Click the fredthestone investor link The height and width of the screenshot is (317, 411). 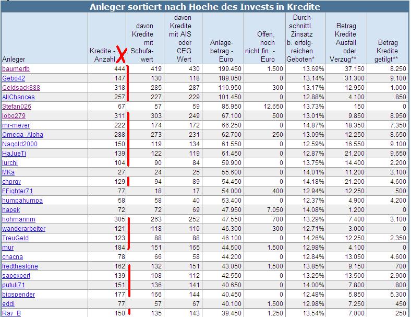(x=20, y=266)
